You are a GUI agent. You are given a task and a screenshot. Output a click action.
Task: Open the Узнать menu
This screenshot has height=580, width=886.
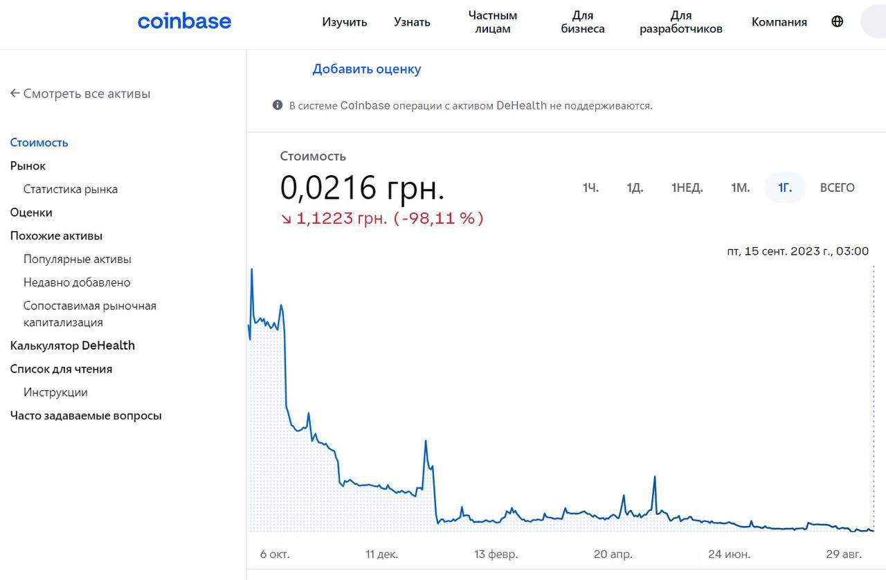coord(412,22)
